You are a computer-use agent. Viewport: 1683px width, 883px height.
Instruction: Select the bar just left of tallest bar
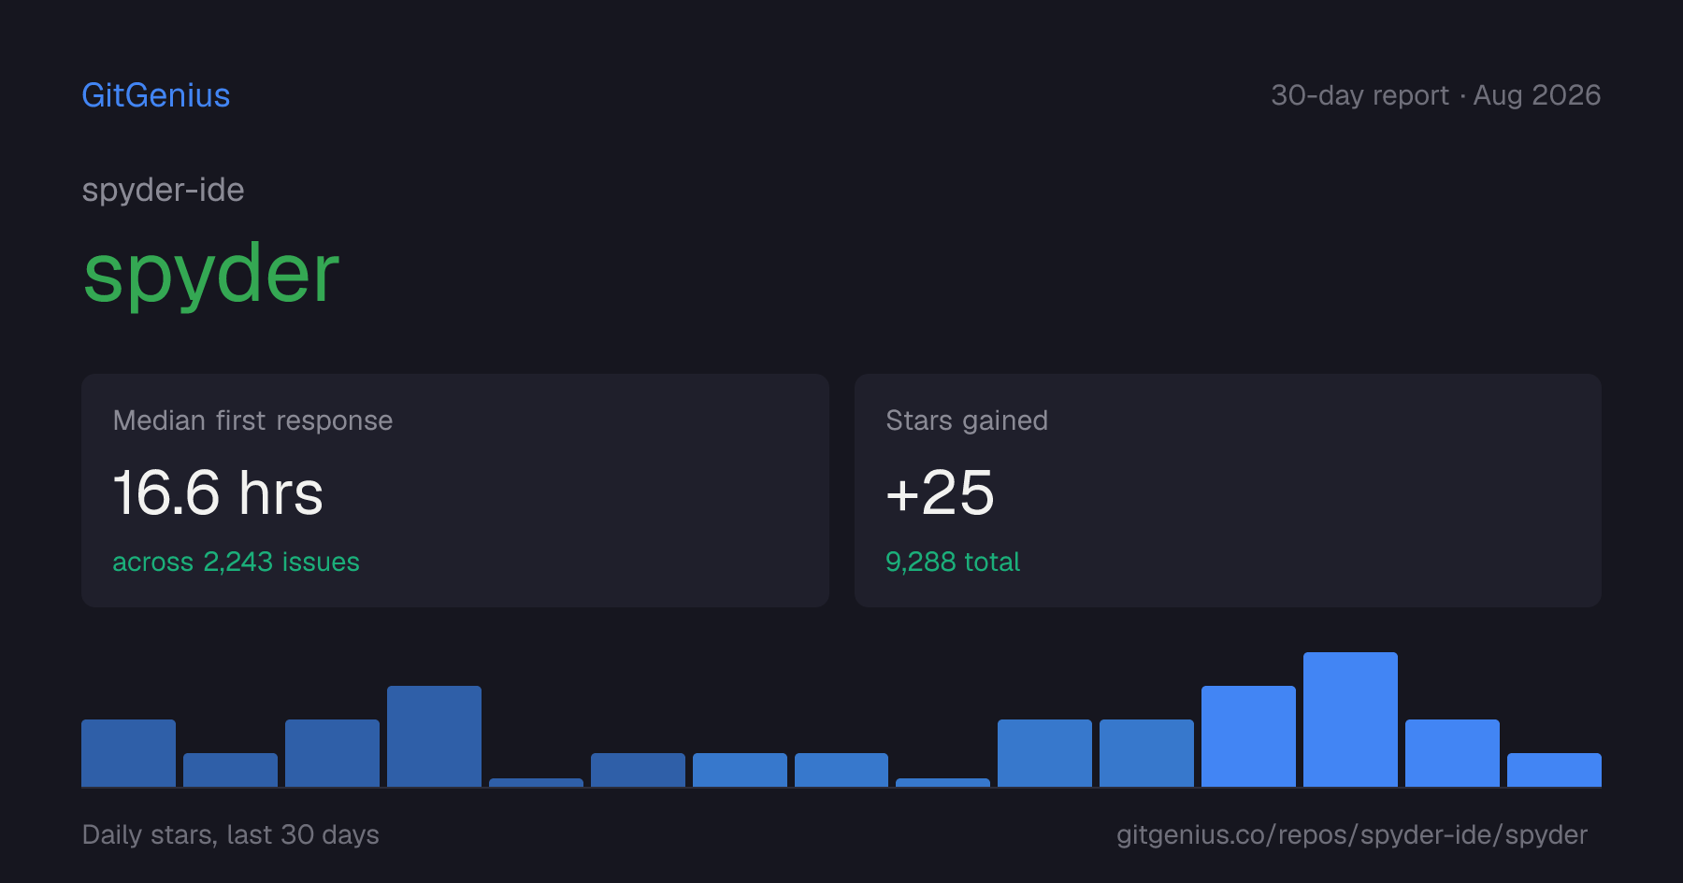(1248, 736)
